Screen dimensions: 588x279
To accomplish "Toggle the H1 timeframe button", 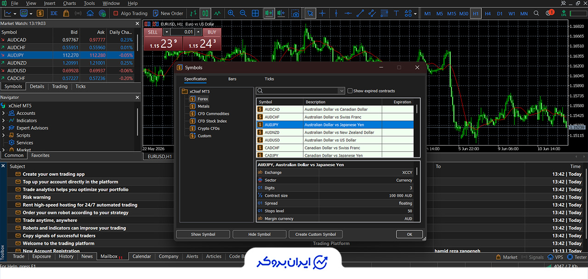I will click(475, 13).
